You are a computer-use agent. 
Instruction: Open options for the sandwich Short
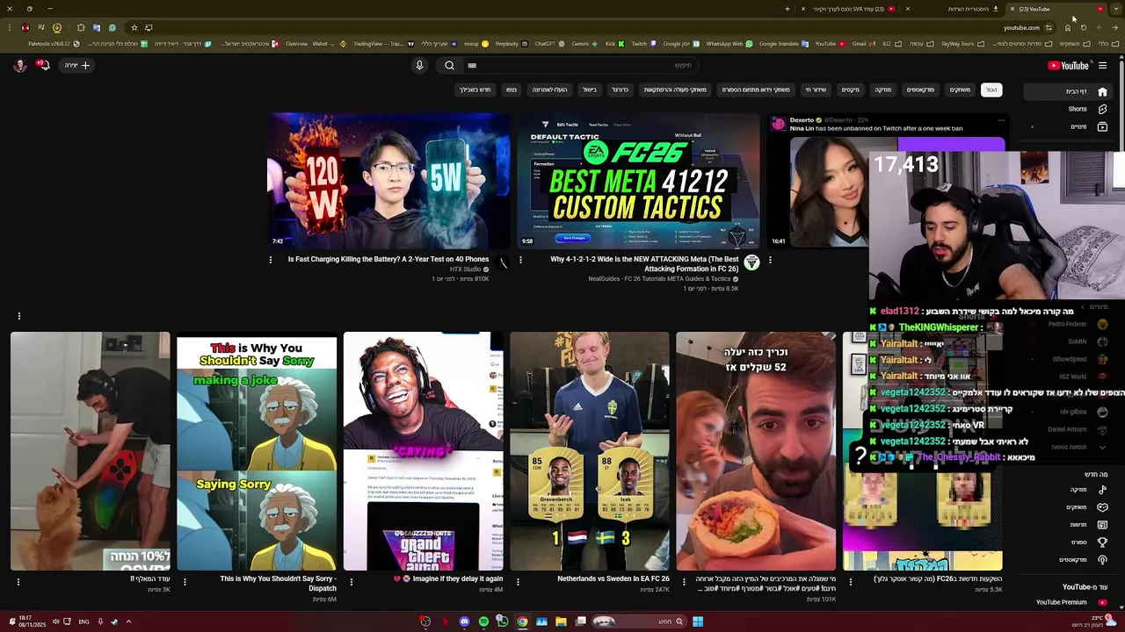(684, 581)
